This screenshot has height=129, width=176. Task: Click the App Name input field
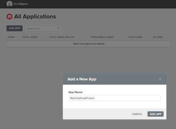pyautogui.click(x=114, y=98)
